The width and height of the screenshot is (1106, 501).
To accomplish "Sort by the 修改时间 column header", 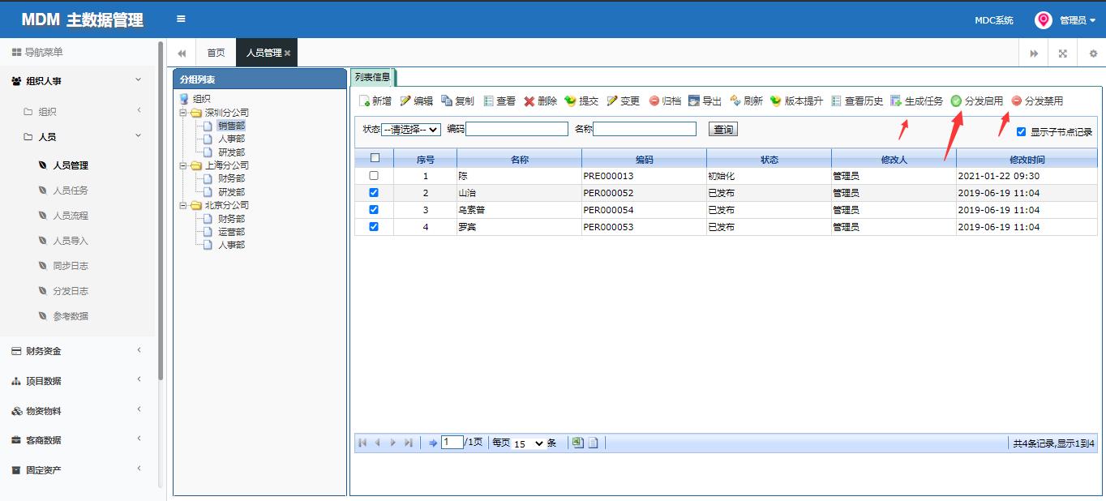I will tap(1027, 160).
